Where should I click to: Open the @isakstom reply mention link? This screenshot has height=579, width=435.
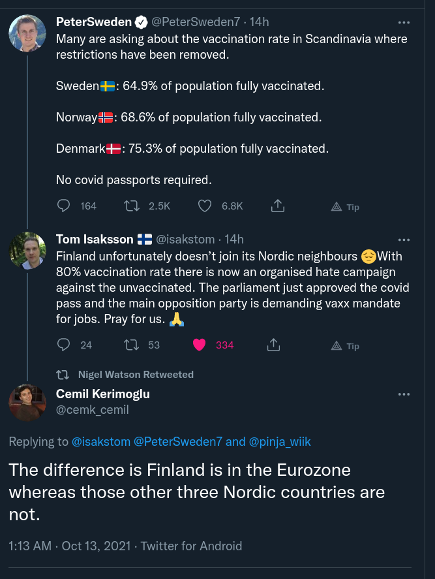pyautogui.click(x=101, y=442)
